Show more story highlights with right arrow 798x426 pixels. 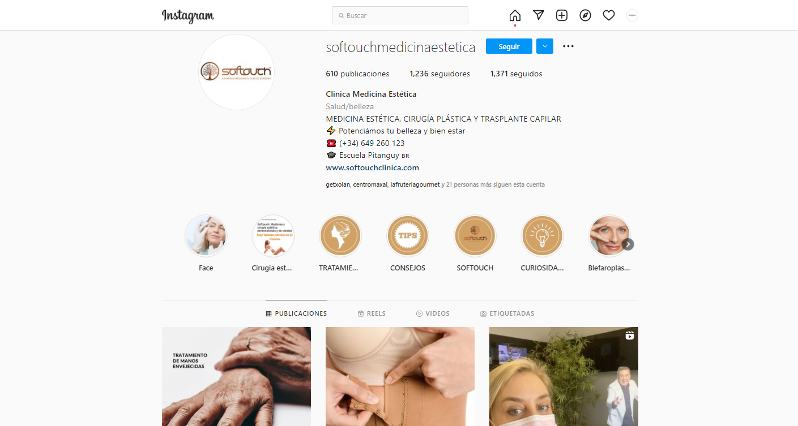pyautogui.click(x=628, y=244)
